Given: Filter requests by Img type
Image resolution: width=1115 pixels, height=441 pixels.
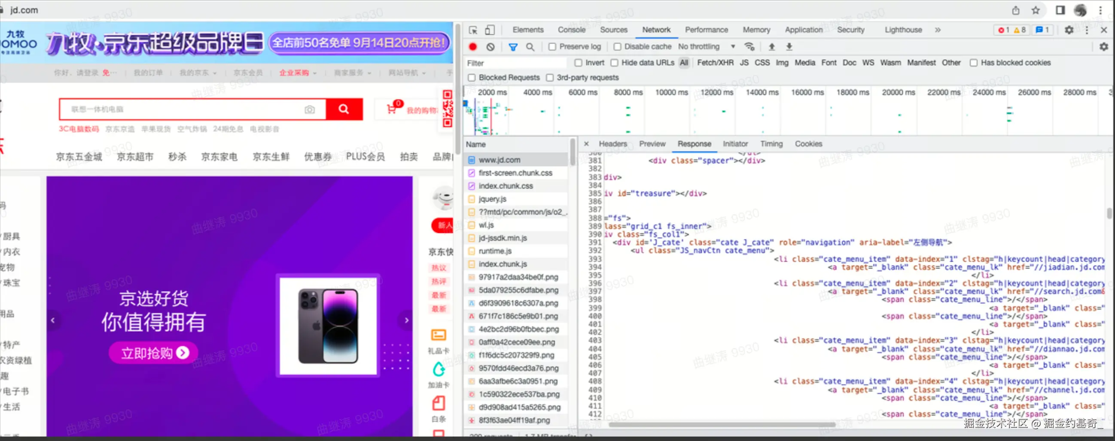Looking at the screenshot, I should (782, 63).
